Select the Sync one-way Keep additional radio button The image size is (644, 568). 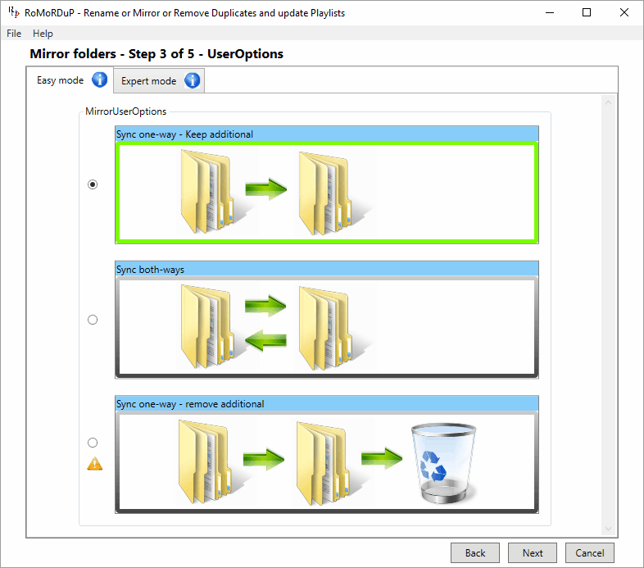(x=93, y=184)
